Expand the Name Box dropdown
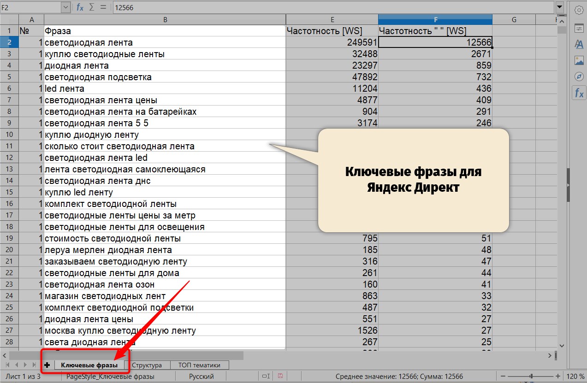Screen dimensions: 587x383 [x=65, y=7]
